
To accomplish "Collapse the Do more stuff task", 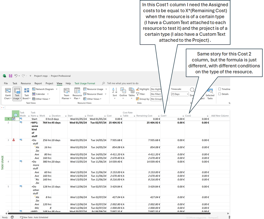I will pos(32,162).
